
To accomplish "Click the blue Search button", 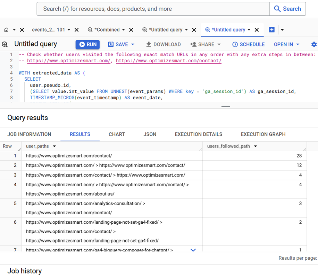I will click(x=288, y=9).
